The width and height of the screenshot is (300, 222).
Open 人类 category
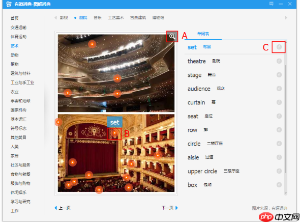click(15, 147)
